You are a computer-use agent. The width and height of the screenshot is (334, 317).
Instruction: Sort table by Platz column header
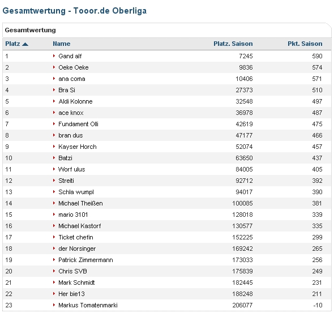[x=12, y=44]
